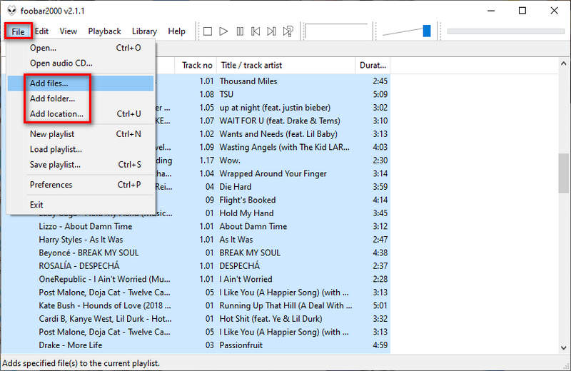Image resolution: width=571 pixels, height=371 pixels.
Task: Click the Duration column header
Action: click(x=373, y=65)
